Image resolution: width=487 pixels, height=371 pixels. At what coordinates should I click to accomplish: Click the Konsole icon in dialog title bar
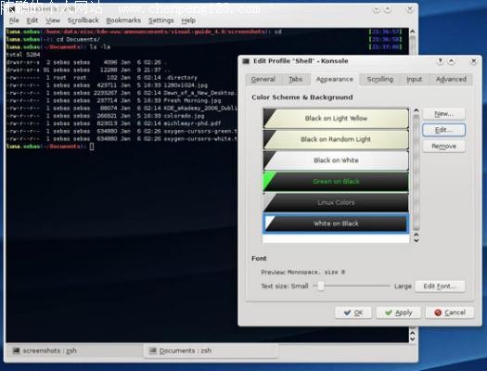coord(246,61)
